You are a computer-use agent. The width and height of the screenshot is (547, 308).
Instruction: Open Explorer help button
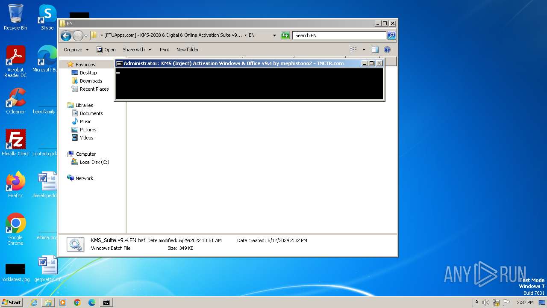pos(387,50)
